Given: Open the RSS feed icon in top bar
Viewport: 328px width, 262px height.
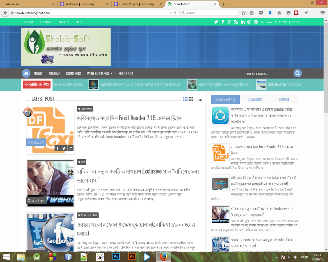Looking at the screenshot, I should pyautogui.click(x=236, y=22).
